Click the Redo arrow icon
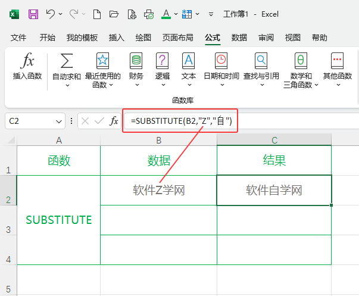 pyautogui.click(x=74, y=14)
